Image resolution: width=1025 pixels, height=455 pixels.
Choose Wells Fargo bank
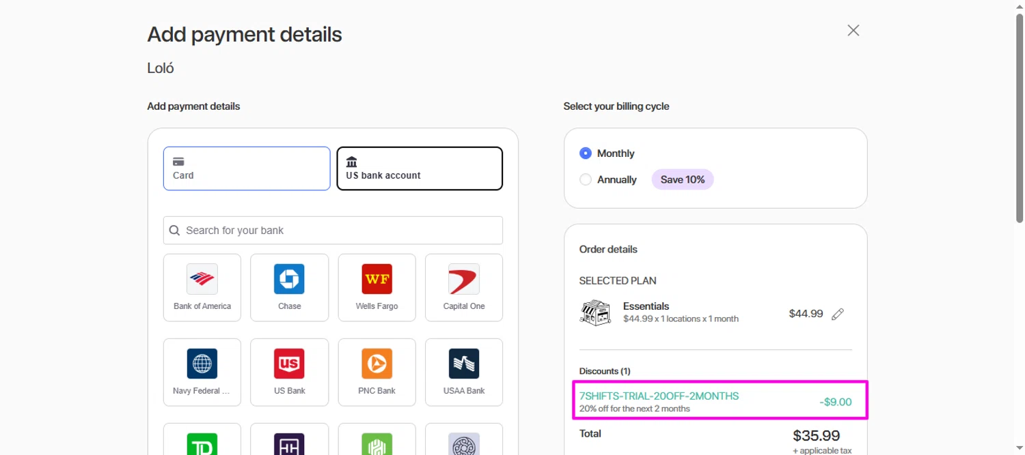click(377, 287)
